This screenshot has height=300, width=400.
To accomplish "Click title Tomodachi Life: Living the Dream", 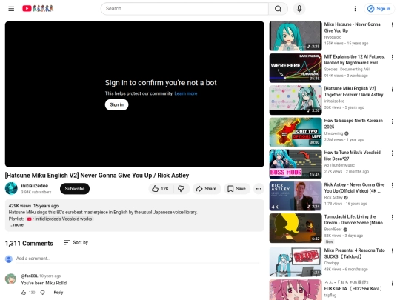I will coord(356,220).
